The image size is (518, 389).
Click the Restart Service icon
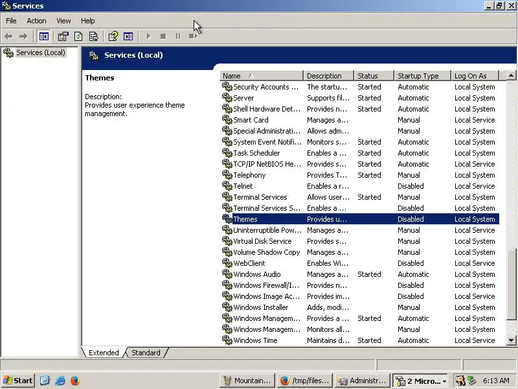(x=193, y=36)
